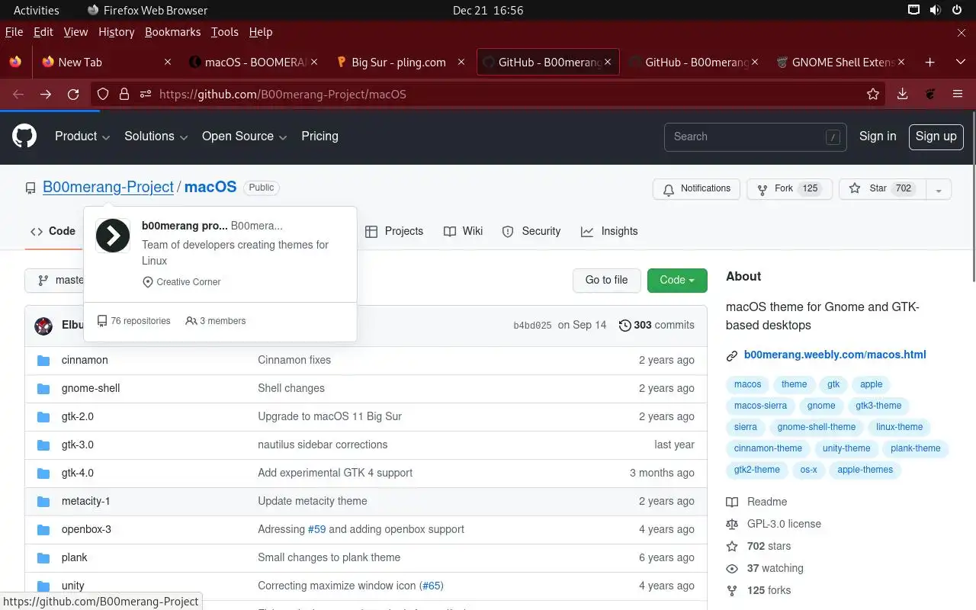Open the B00merang-Project owner link

point(108,187)
